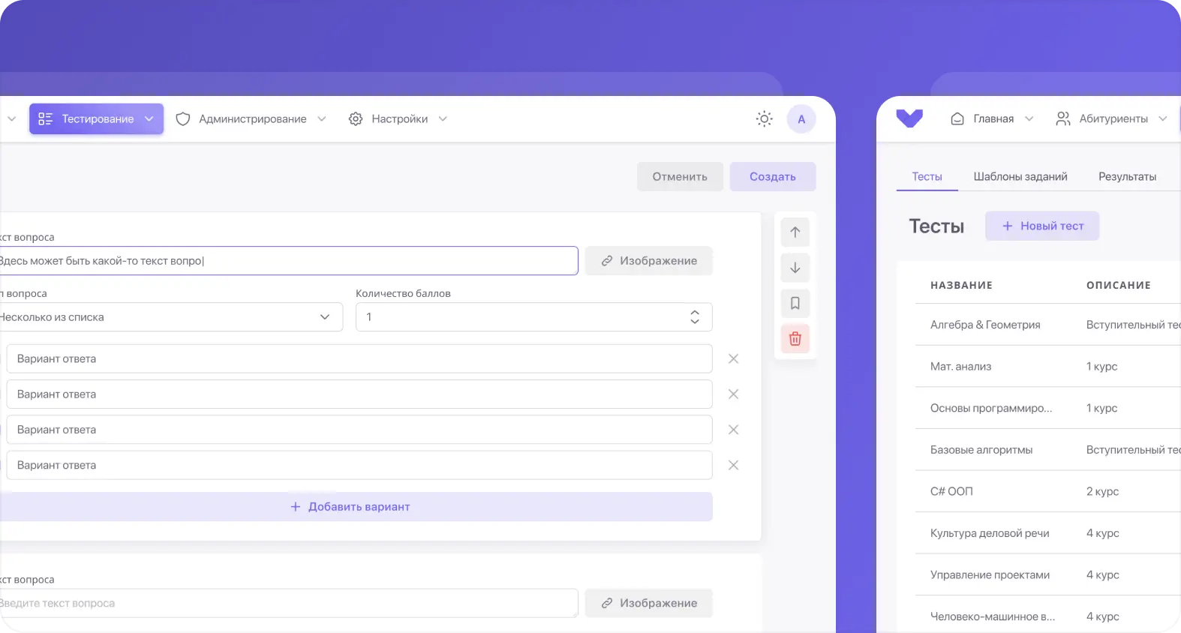
Task: Click the Отменить button
Action: tap(680, 176)
